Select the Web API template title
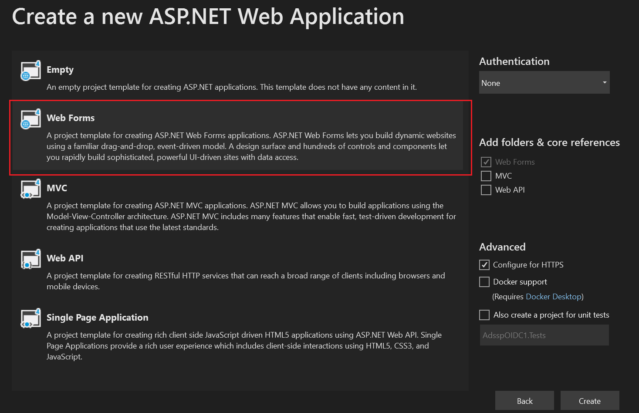The width and height of the screenshot is (639, 413). [65, 258]
